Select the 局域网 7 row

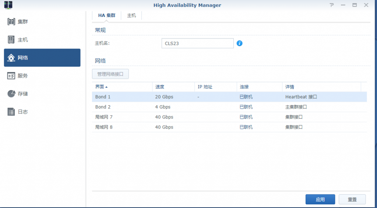pos(229,117)
